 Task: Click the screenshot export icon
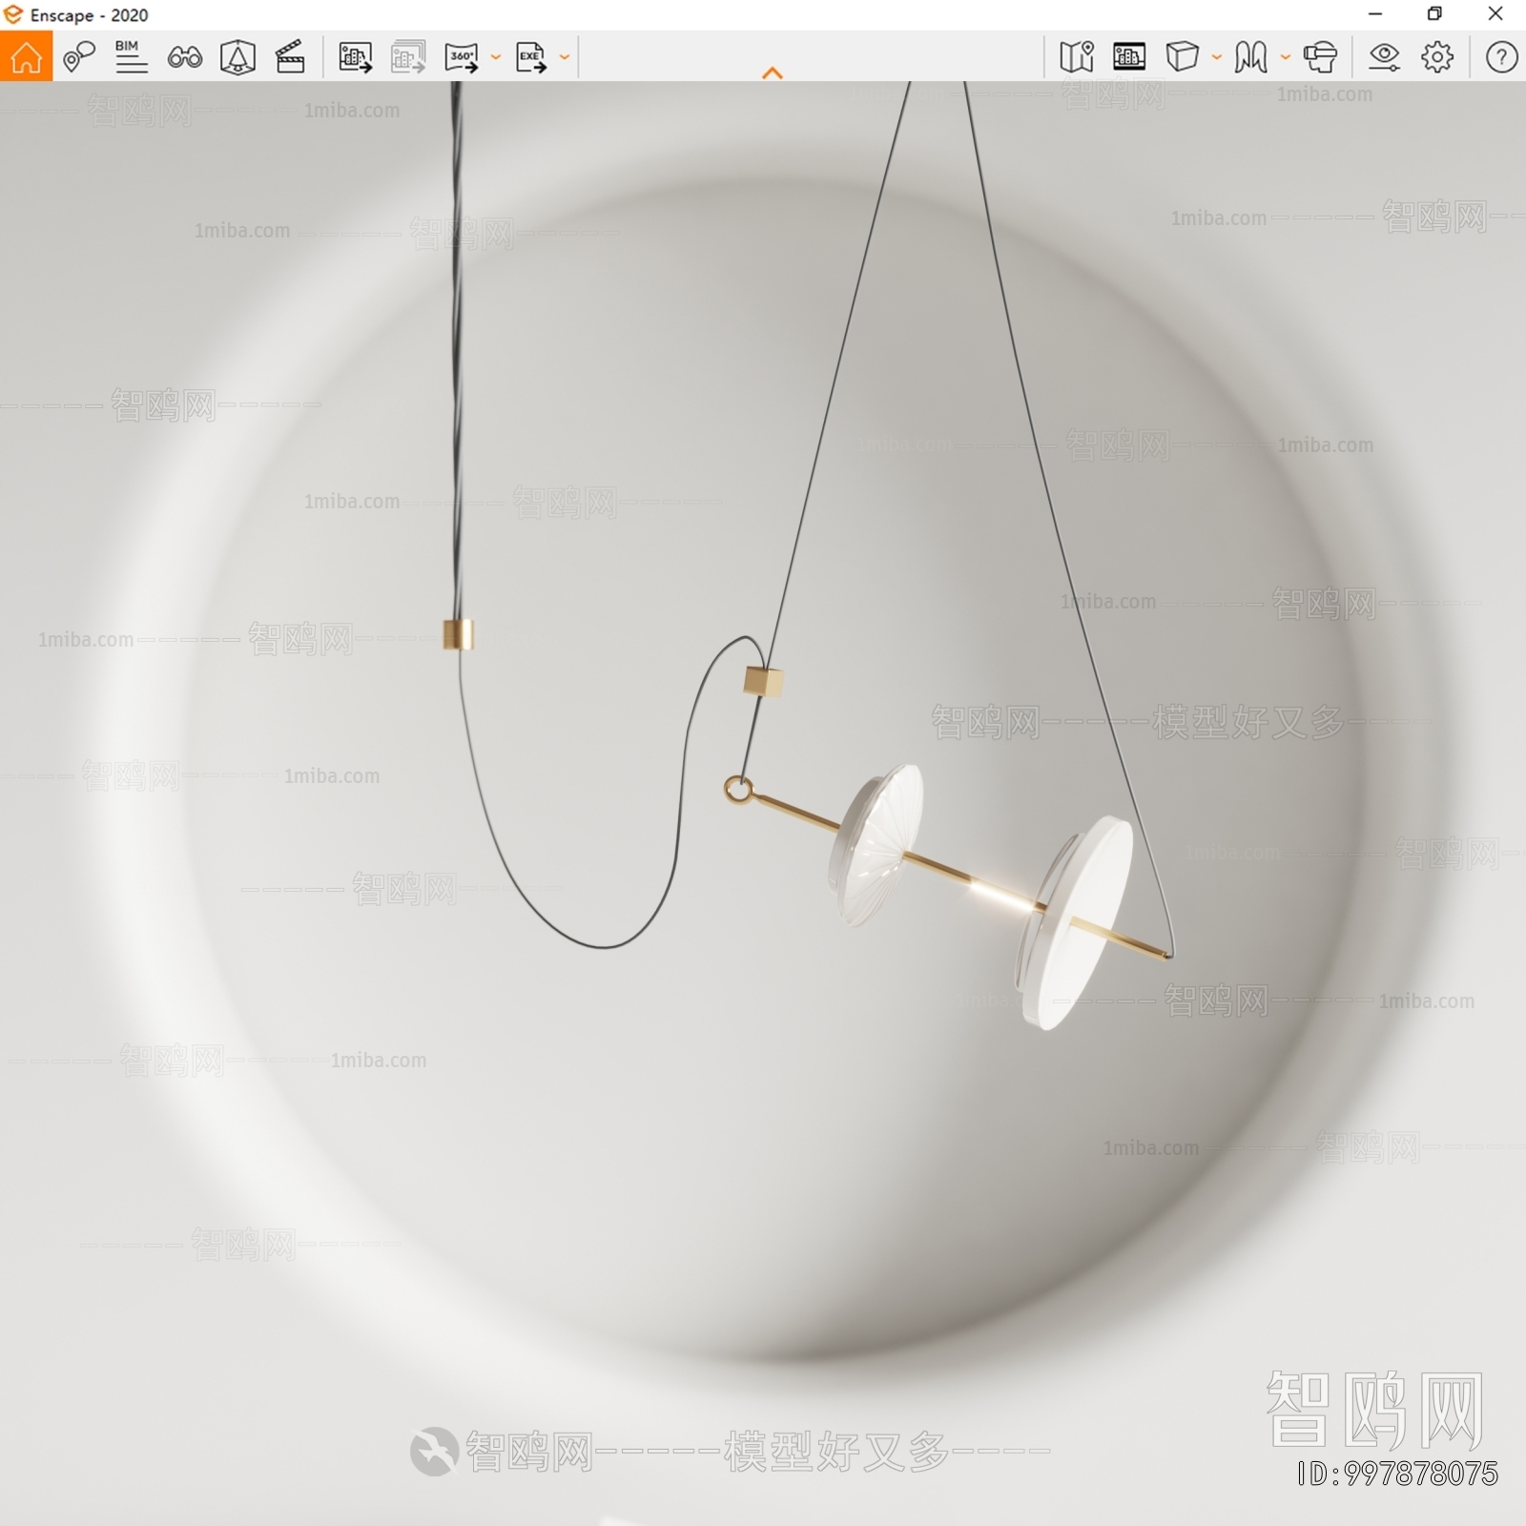click(356, 57)
